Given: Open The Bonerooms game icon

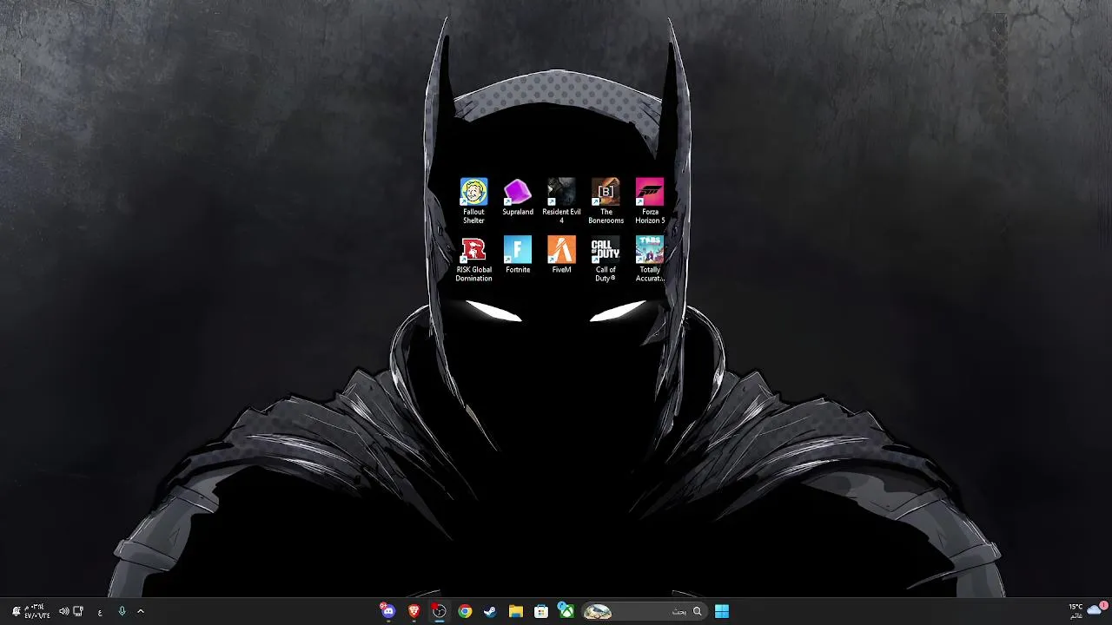Looking at the screenshot, I should [606, 201].
